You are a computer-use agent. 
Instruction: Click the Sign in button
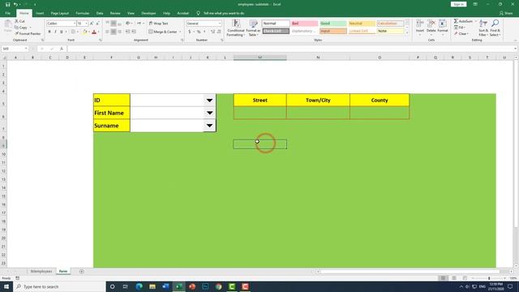pos(458,4)
